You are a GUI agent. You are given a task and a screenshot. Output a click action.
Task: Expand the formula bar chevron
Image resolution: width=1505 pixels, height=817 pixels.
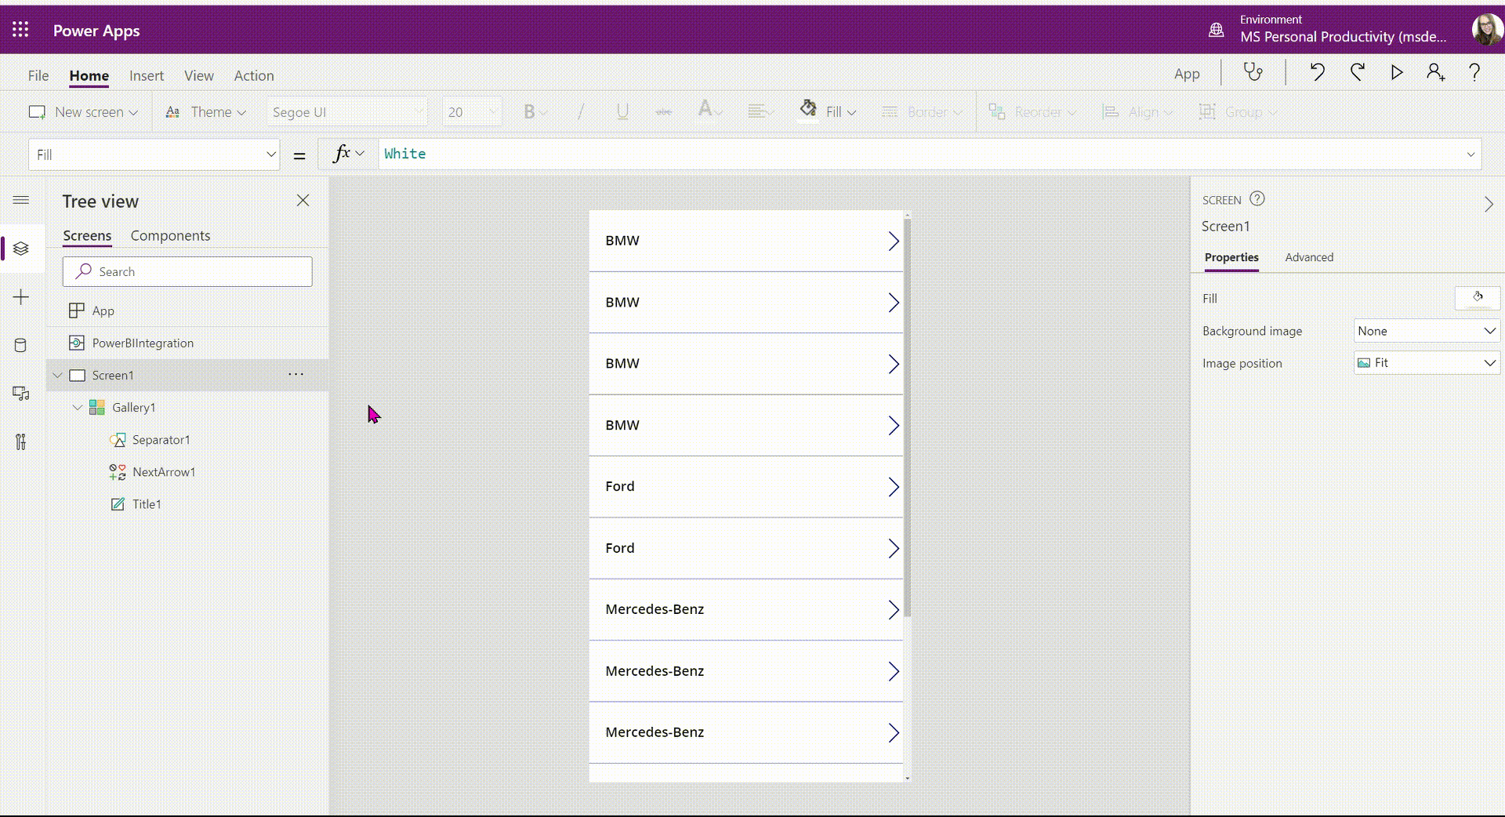point(1471,154)
